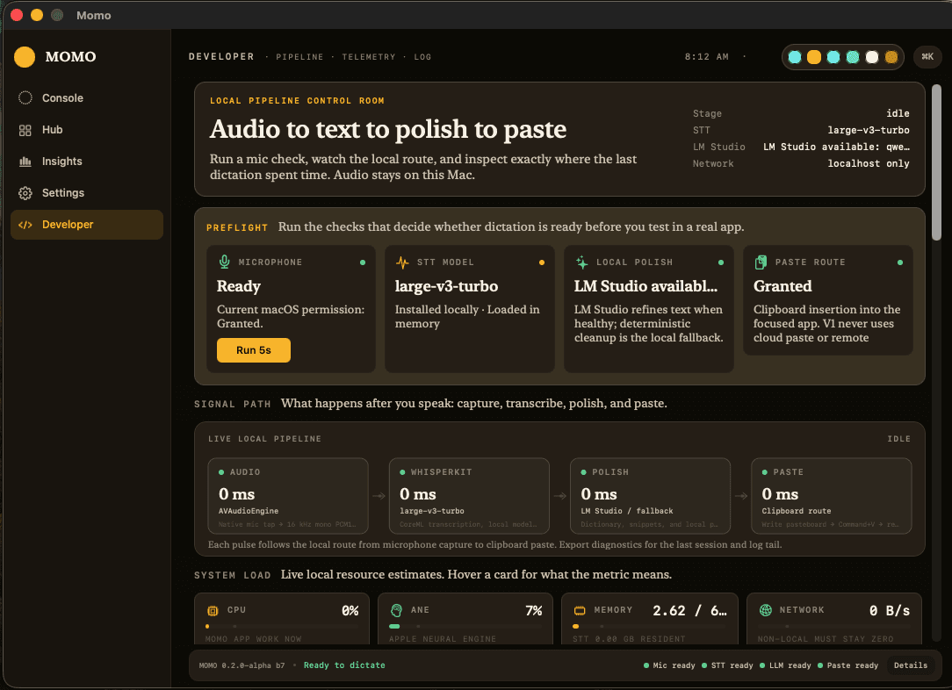The height and width of the screenshot is (690, 952).
Task: Select the PASTE ROUTE Granted card
Action: point(827,299)
